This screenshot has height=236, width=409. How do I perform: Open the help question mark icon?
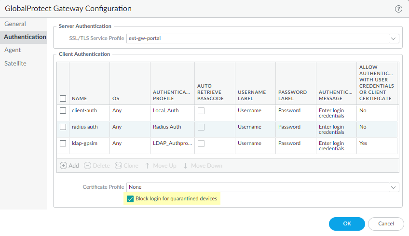click(x=398, y=9)
